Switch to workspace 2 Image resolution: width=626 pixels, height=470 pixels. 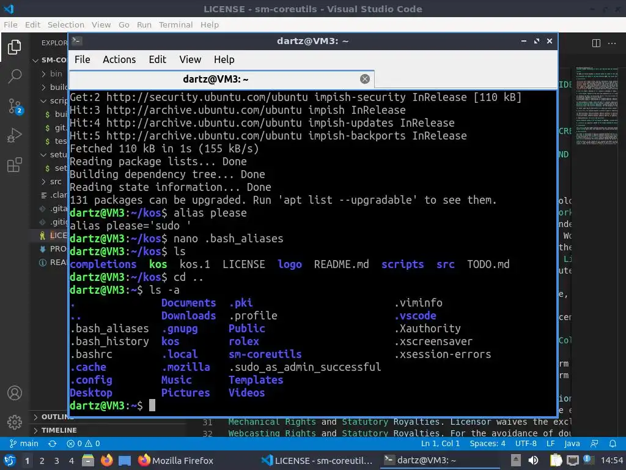click(42, 461)
